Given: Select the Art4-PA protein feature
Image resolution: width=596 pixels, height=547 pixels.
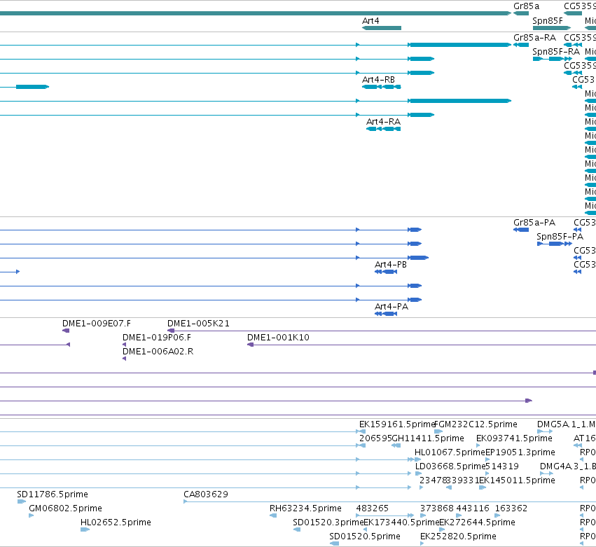Looking at the screenshot, I should point(386,314).
